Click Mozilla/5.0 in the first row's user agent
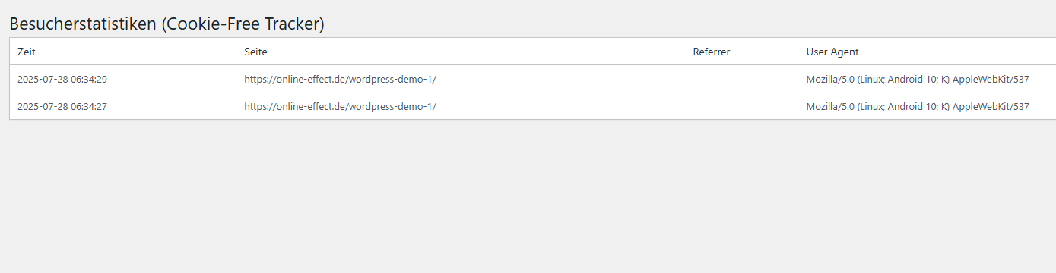Image resolution: width=1056 pixels, height=273 pixels. point(830,79)
